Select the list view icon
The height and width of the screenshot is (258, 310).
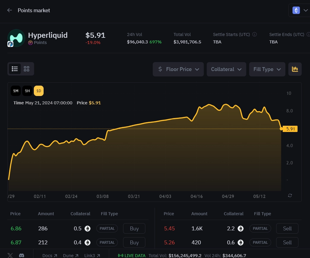click(x=15, y=69)
